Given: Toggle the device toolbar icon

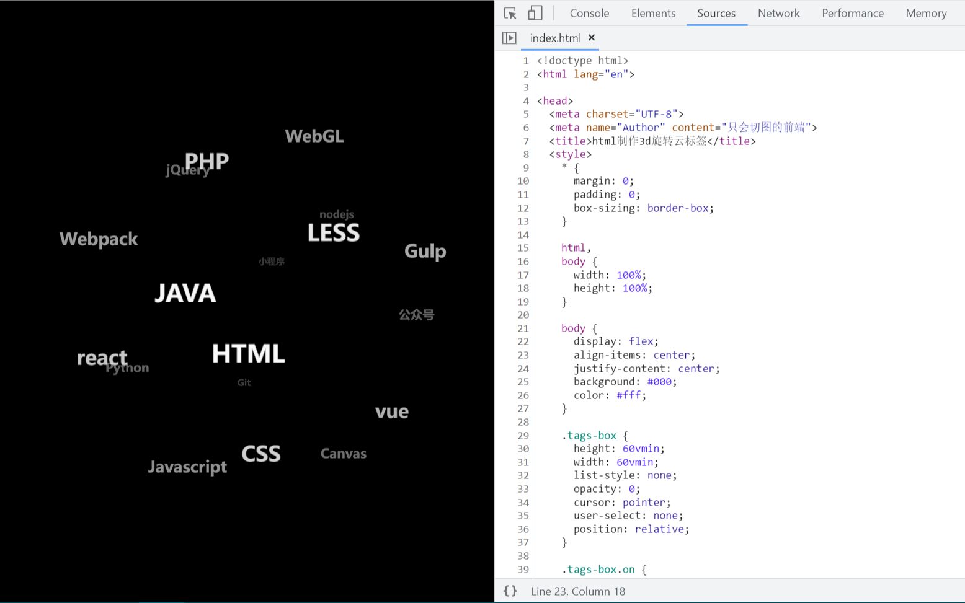Looking at the screenshot, I should 535,13.
